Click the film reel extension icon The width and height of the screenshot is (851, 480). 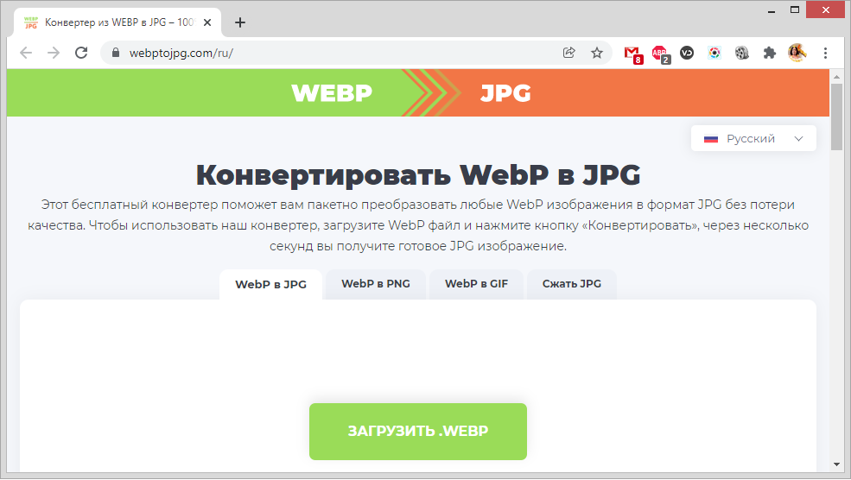pyautogui.click(x=742, y=53)
